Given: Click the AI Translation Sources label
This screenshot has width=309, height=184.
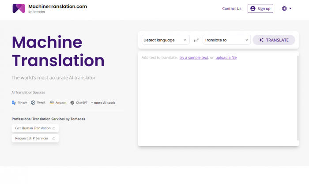Looking at the screenshot, I should coord(28,92).
